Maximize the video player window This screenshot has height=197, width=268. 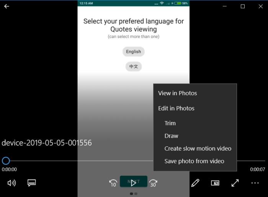242,7
